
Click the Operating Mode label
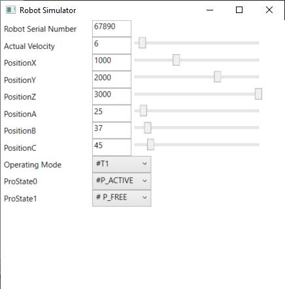point(33,165)
